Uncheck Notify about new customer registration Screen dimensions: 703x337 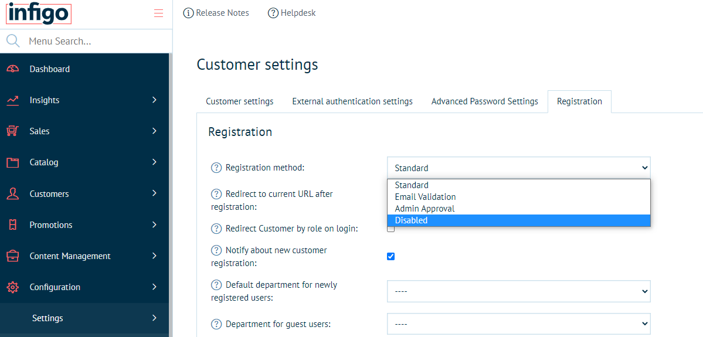391,256
